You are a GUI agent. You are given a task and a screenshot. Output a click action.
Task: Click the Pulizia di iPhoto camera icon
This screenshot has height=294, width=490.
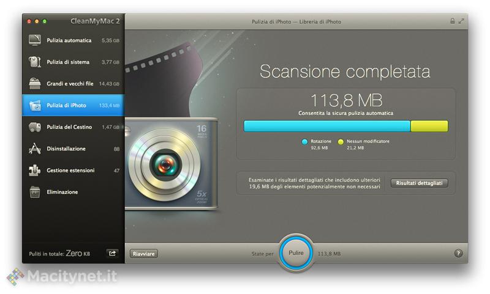pos(35,105)
